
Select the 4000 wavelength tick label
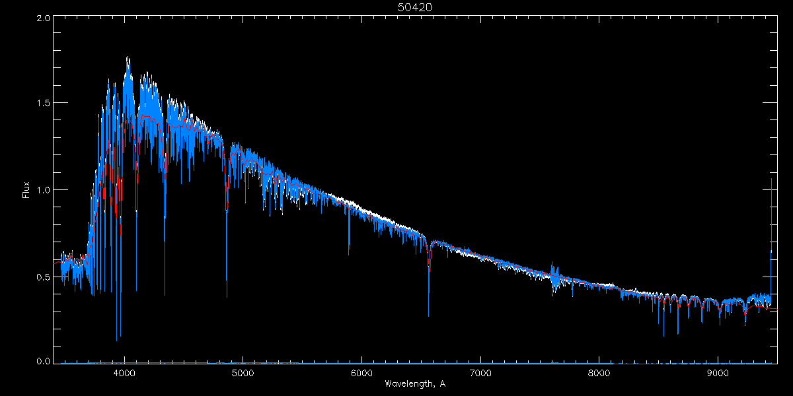(x=124, y=372)
